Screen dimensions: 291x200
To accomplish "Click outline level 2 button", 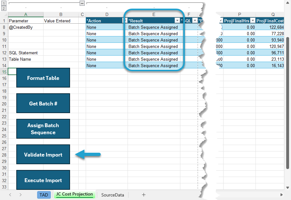I will 4,9.
